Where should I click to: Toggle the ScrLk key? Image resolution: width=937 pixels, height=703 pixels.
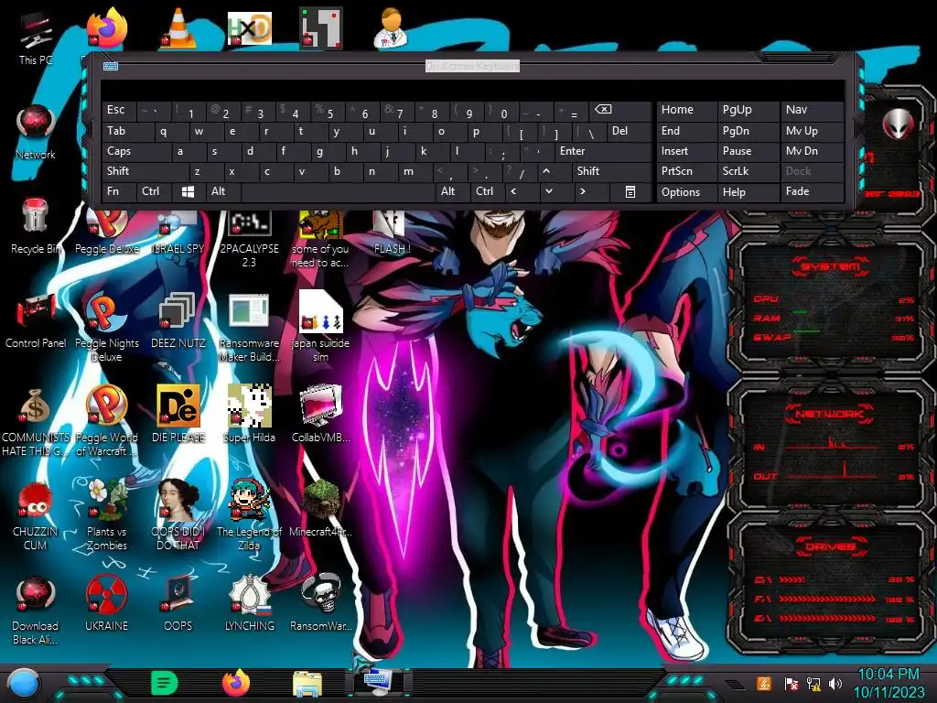click(749, 171)
